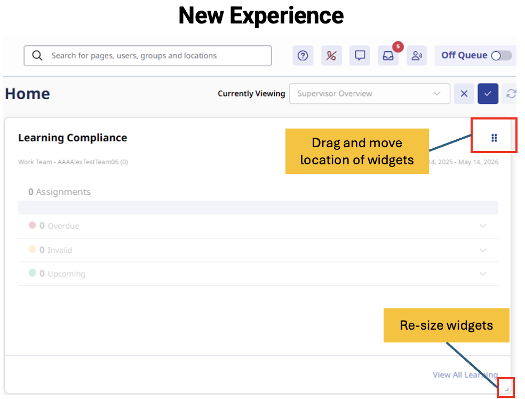This screenshot has width=525, height=399.
Task: Open the View All Learning link
Action: 465,375
